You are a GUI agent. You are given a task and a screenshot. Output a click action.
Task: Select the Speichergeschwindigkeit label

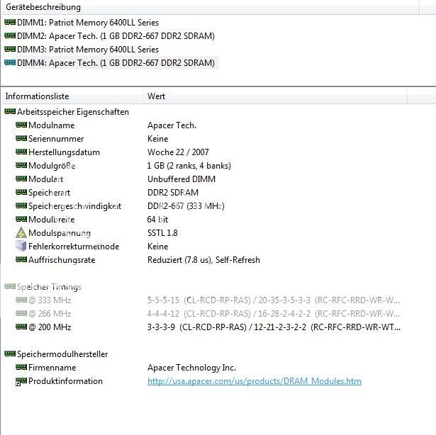75,206
